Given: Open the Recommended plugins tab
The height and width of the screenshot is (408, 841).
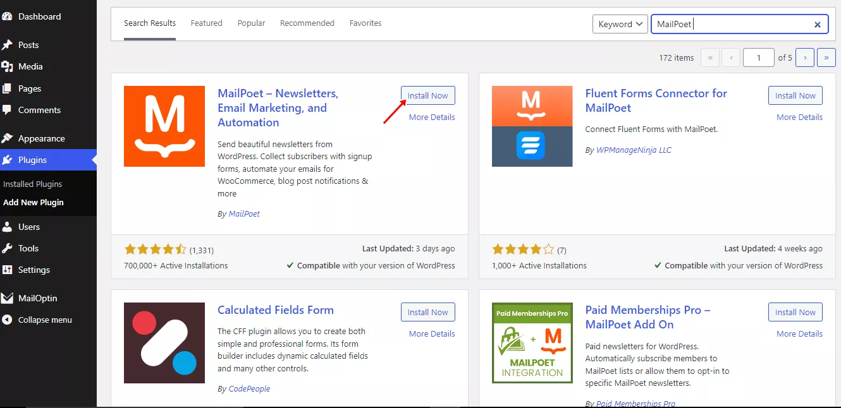Looking at the screenshot, I should (307, 23).
